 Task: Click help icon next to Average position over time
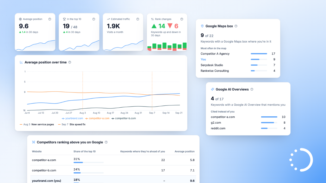70,62
